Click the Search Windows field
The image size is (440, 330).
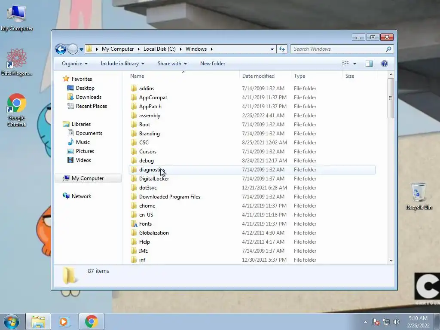point(338,49)
